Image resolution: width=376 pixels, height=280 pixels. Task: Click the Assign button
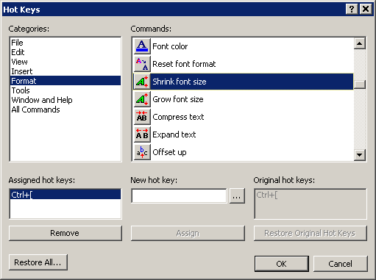[x=188, y=233]
